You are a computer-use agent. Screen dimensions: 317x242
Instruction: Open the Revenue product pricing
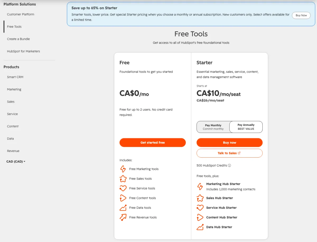(x=13, y=151)
